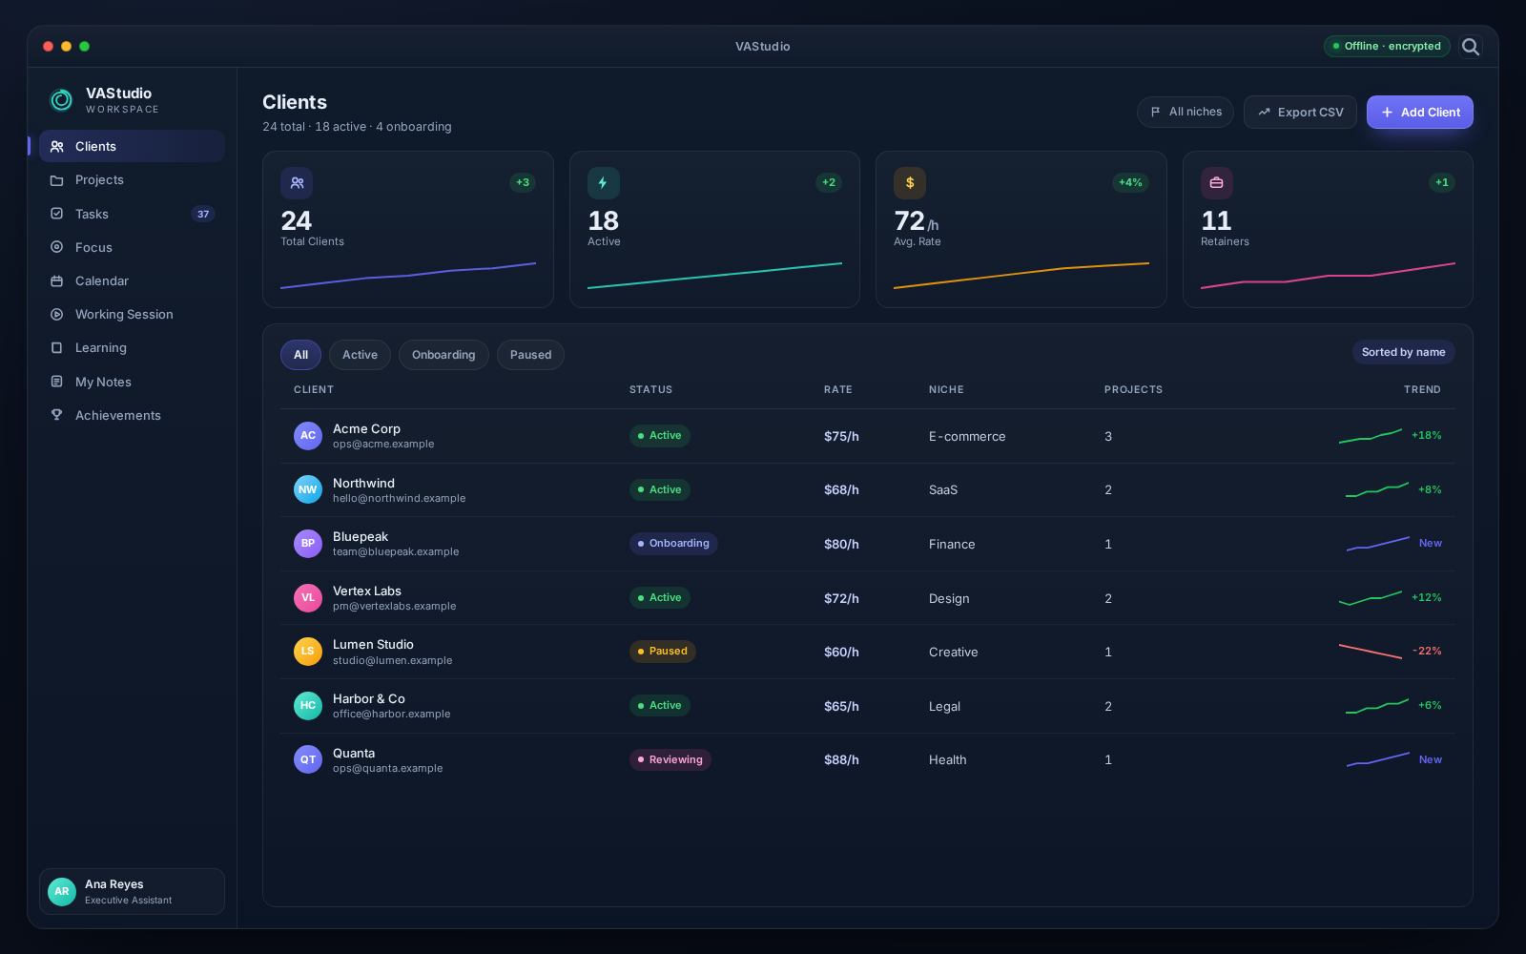The image size is (1526, 954).
Task: Open Working Session in sidebar
Action: pyautogui.click(x=132, y=314)
